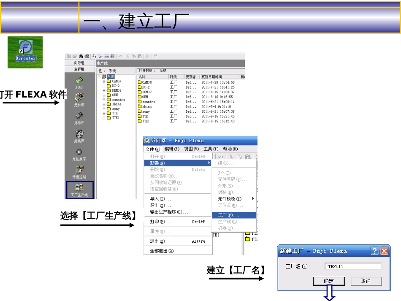Click the first greyed new-item toolbar icon
The image size is (401, 301).
pos(69,56)
